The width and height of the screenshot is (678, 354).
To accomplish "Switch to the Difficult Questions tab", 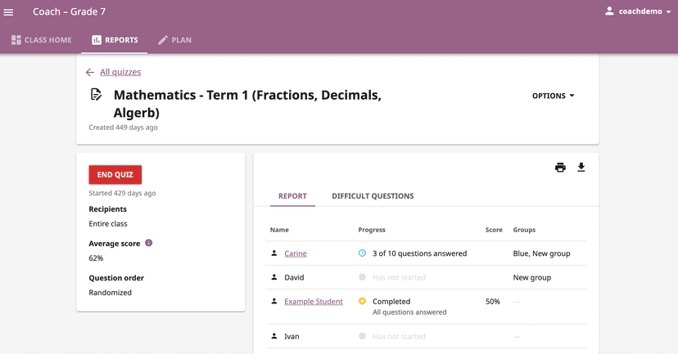I will click(x=373, y=196).
